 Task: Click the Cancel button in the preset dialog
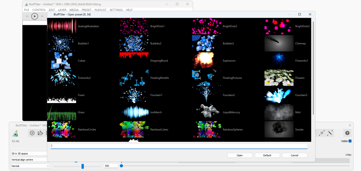tap(295, 155)
